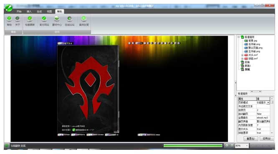The height and width of the screenshot is (154, 278).
Task: Switch to the 开始 ribbon tab
Action: [x=19, y=11]
